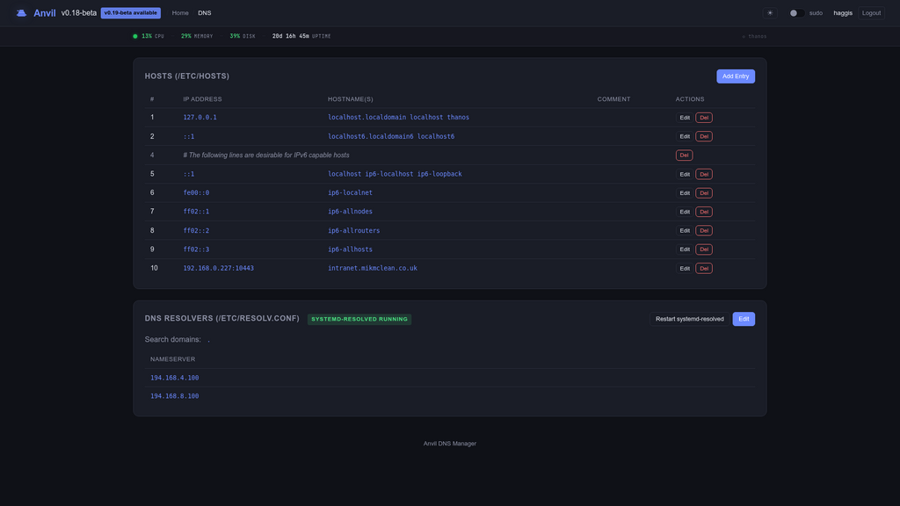Click the Logout button
The width and height of the screenshot is (900, 506).
(x=871, y=12)
